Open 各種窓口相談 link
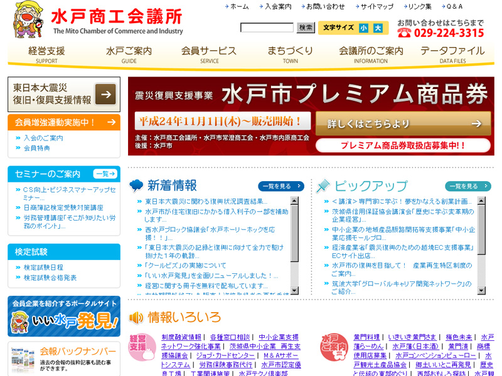The width and height of the screenshot is (502, 376). (230, 337)
